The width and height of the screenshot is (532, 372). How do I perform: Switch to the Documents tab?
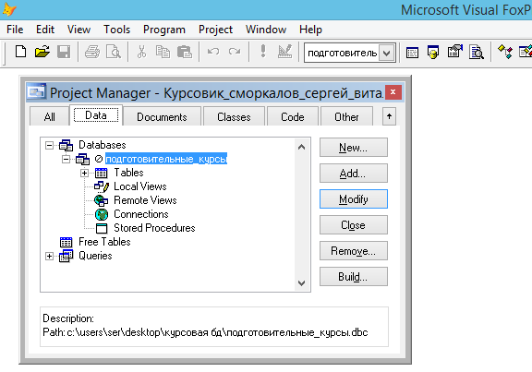(162, 116)
